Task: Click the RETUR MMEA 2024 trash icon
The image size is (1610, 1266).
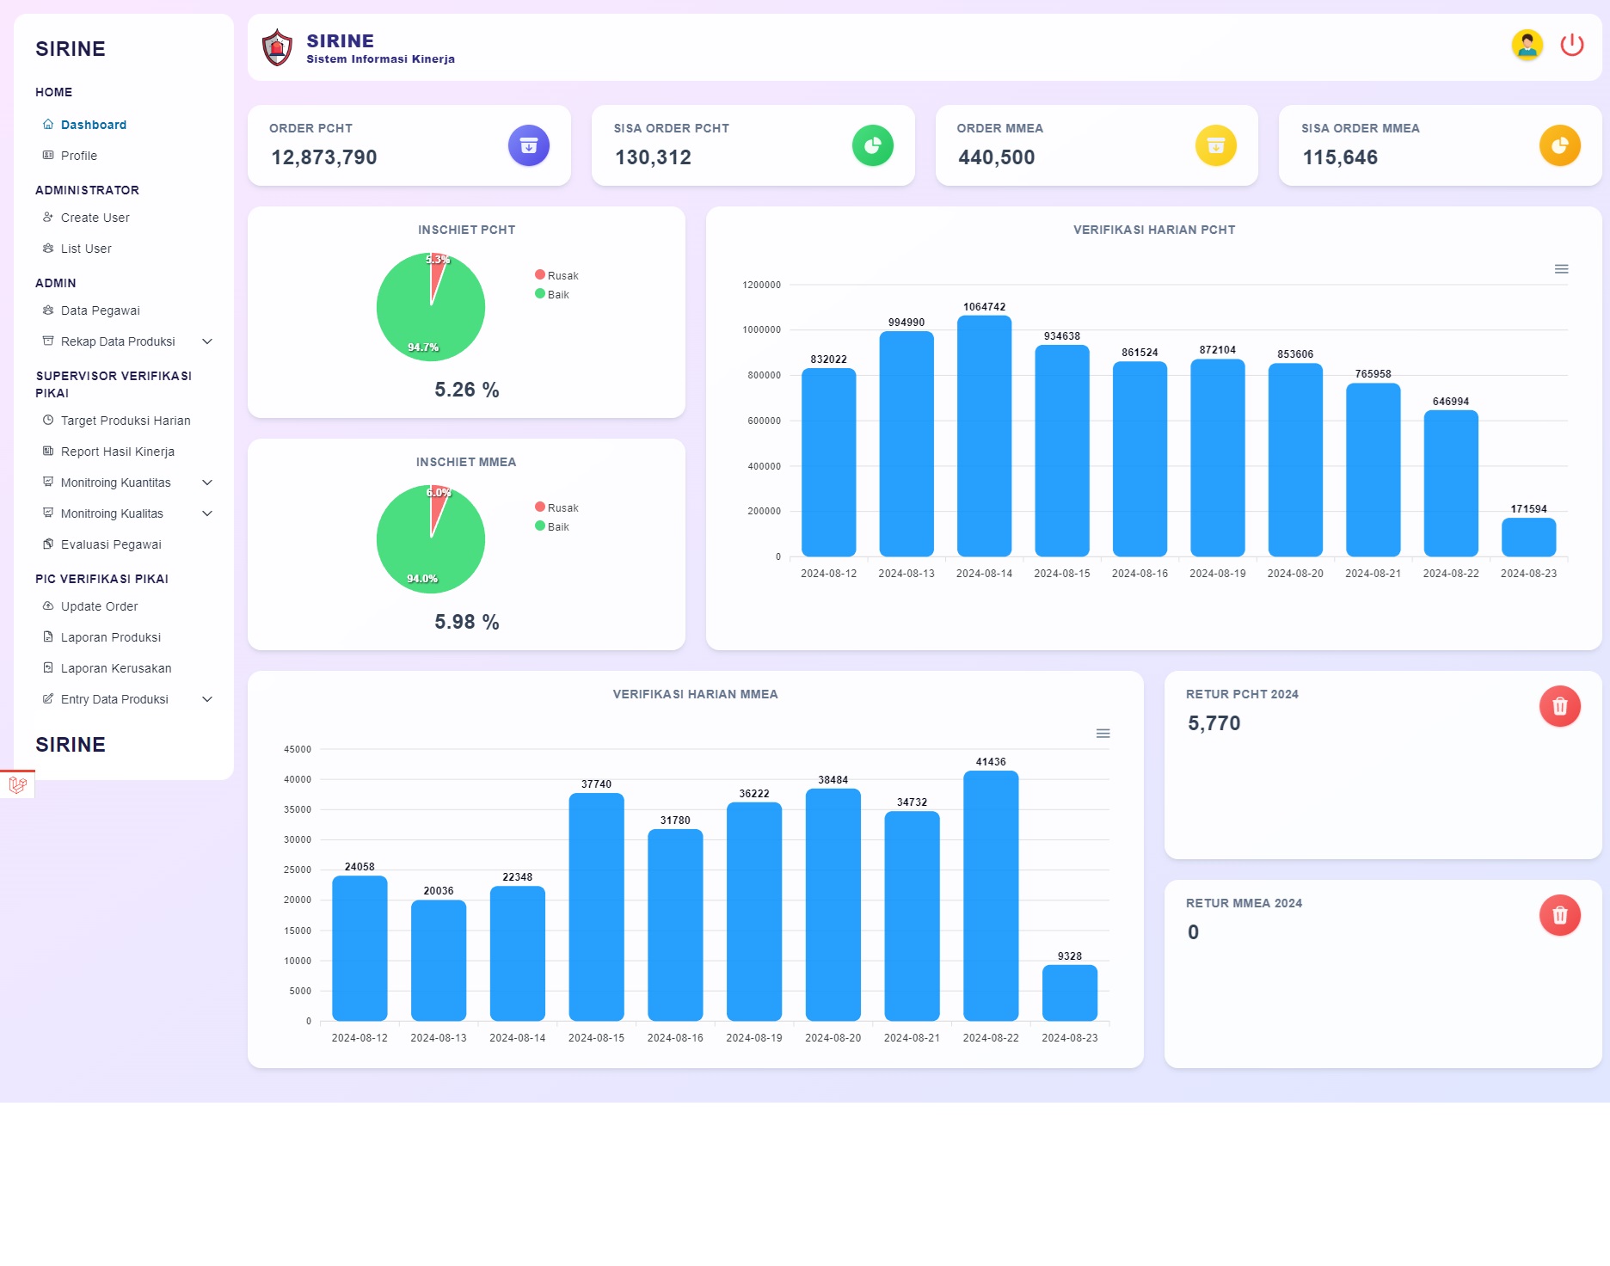Action: [x=1559, y=915]
